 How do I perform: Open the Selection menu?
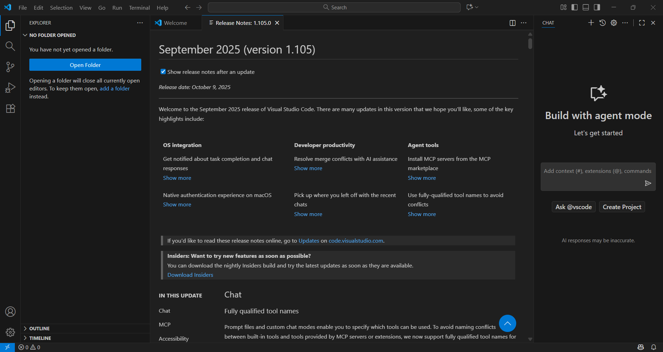click(x=61, y=8)
